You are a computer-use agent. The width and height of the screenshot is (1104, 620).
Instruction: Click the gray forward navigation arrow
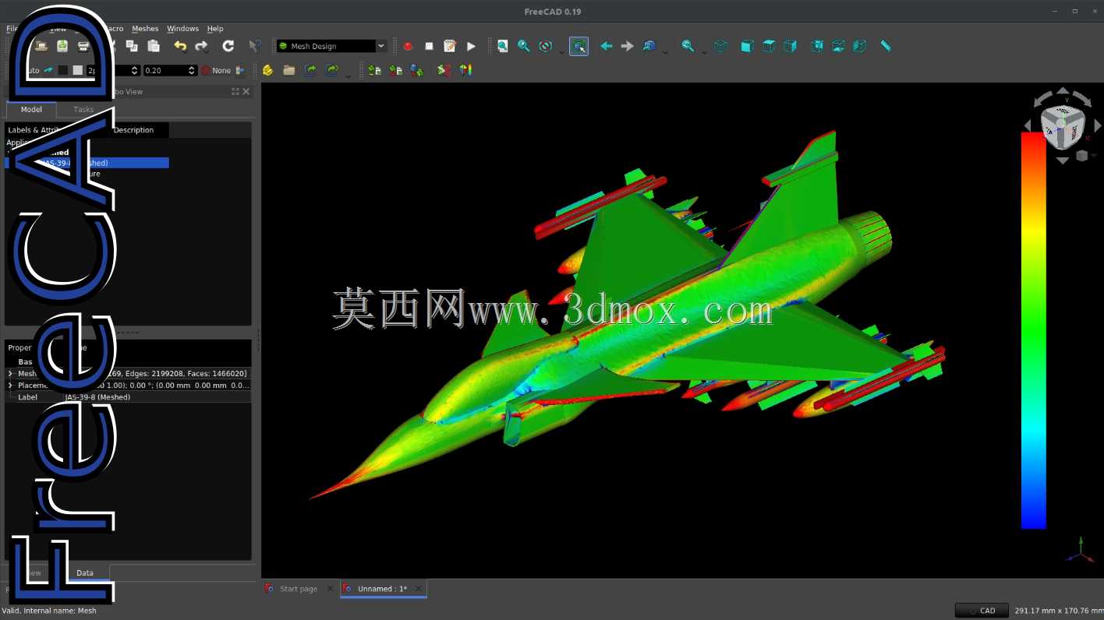[627, 46]
